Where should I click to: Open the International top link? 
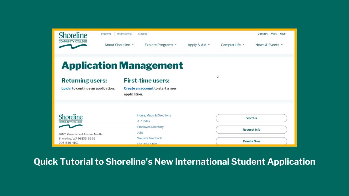coord(125,34)
